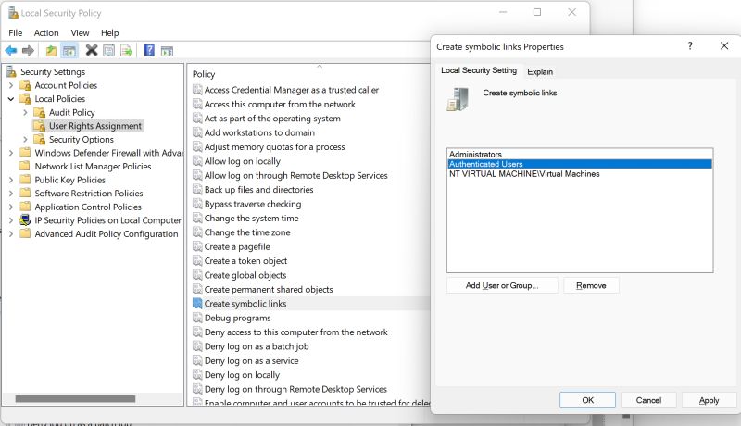Click the Delete X toolbar icon
Image resolution: width=741 pixels, height=426 pixels.
point(92,50)
